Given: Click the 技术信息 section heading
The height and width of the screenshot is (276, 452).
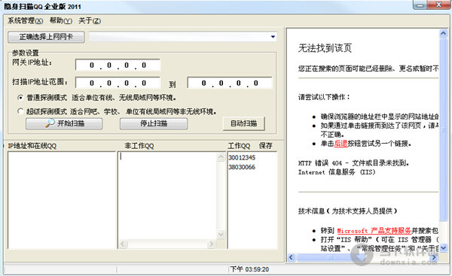Looking at the screenshot, I should click(x=347, y=211).
